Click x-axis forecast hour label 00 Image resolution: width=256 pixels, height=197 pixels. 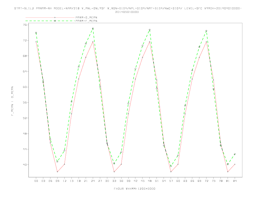[x=36, y=181]
